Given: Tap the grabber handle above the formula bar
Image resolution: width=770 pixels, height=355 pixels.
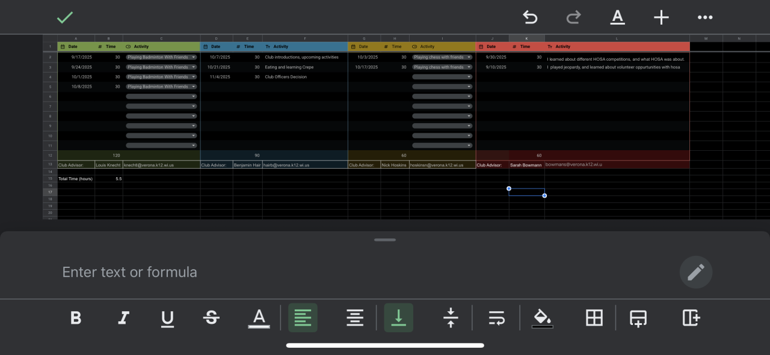Looking at the screenshot, I should tap(385, 240).
